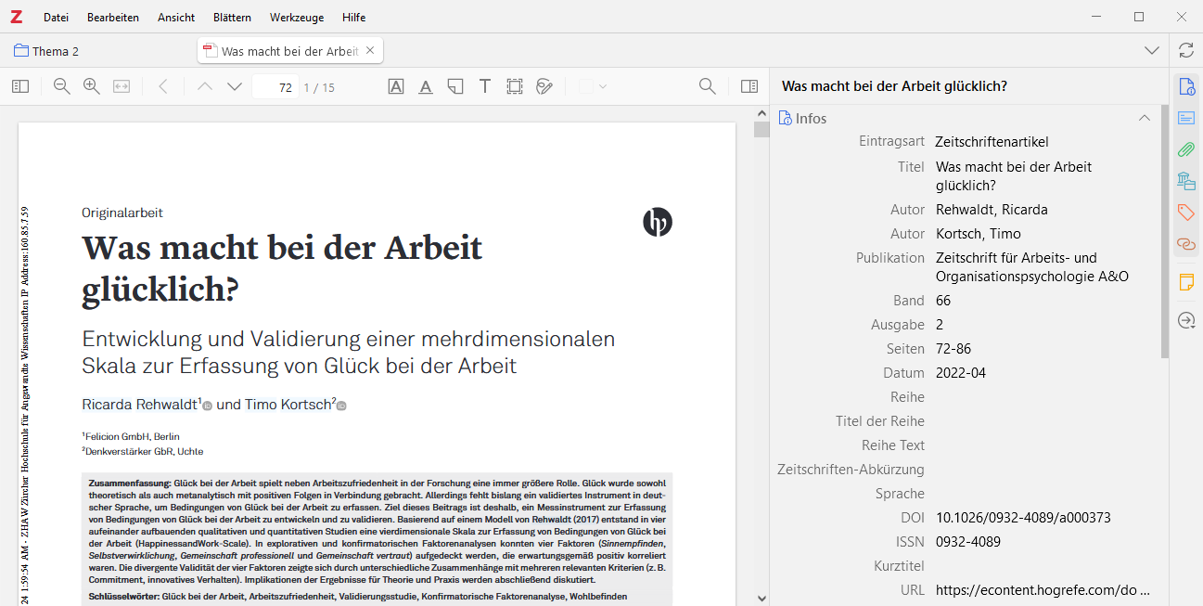Click the PDF scrollbar up arrow
1203x606 pixels.
tap(761, 113)
